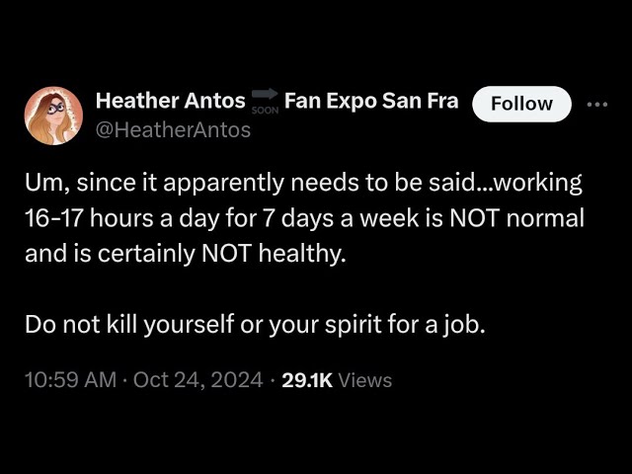Image resolution: width=632 pixels, height=474 pixels.
Task: Click the "Fan Expo San Fra" name text
Action: click(x=371, y=101)
